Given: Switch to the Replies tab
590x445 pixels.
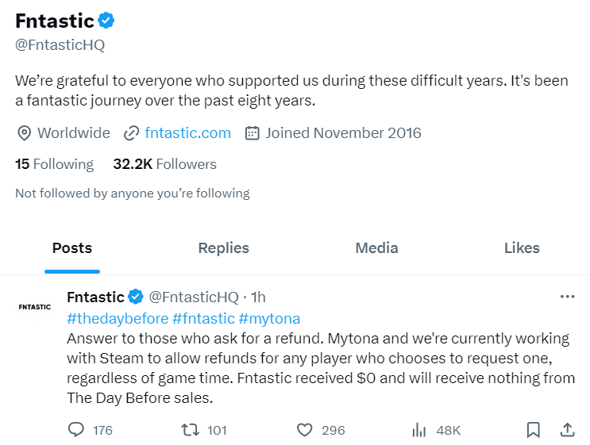Looking at the screenshot, I should (x=223, y=248).
